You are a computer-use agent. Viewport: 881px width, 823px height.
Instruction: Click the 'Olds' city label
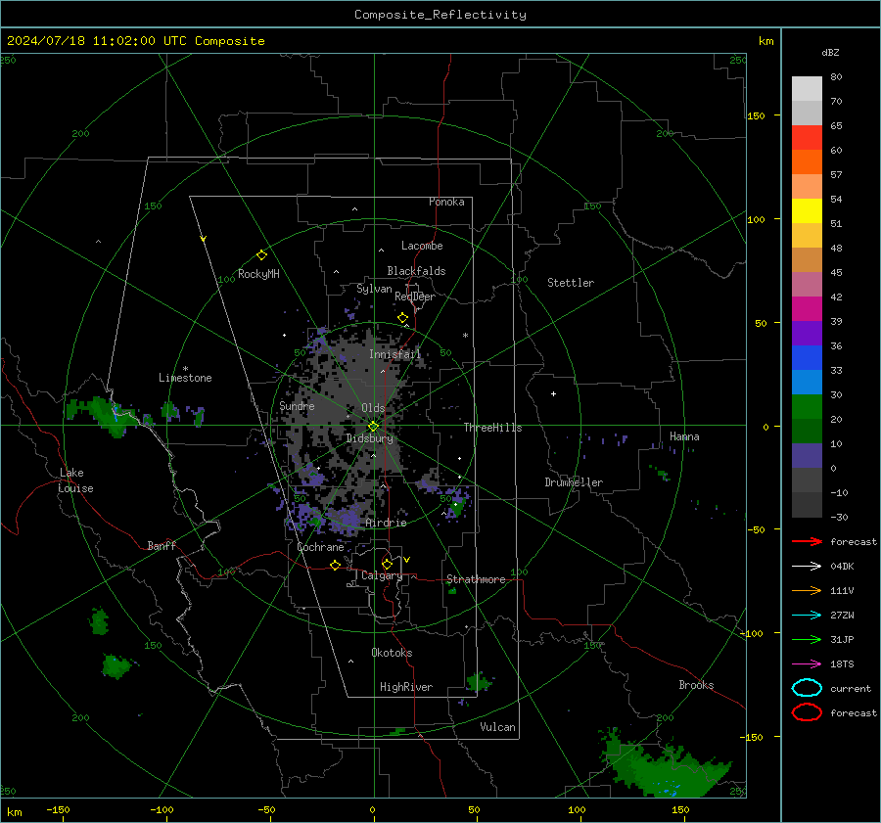[x=373, y=408]
